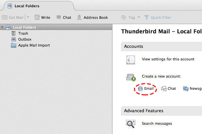
Task: Click the account settings icon
Action: 130,60
